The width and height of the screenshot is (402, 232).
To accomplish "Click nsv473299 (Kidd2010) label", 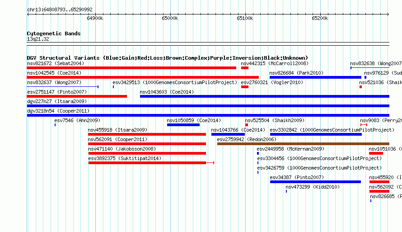I will pos(313,187).
